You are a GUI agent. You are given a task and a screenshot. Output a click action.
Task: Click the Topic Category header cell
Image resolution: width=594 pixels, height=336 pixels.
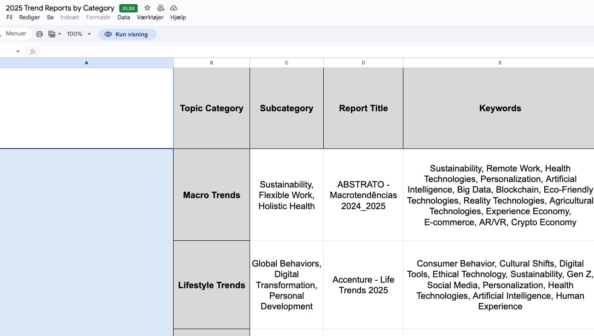[x=211, y=108]
